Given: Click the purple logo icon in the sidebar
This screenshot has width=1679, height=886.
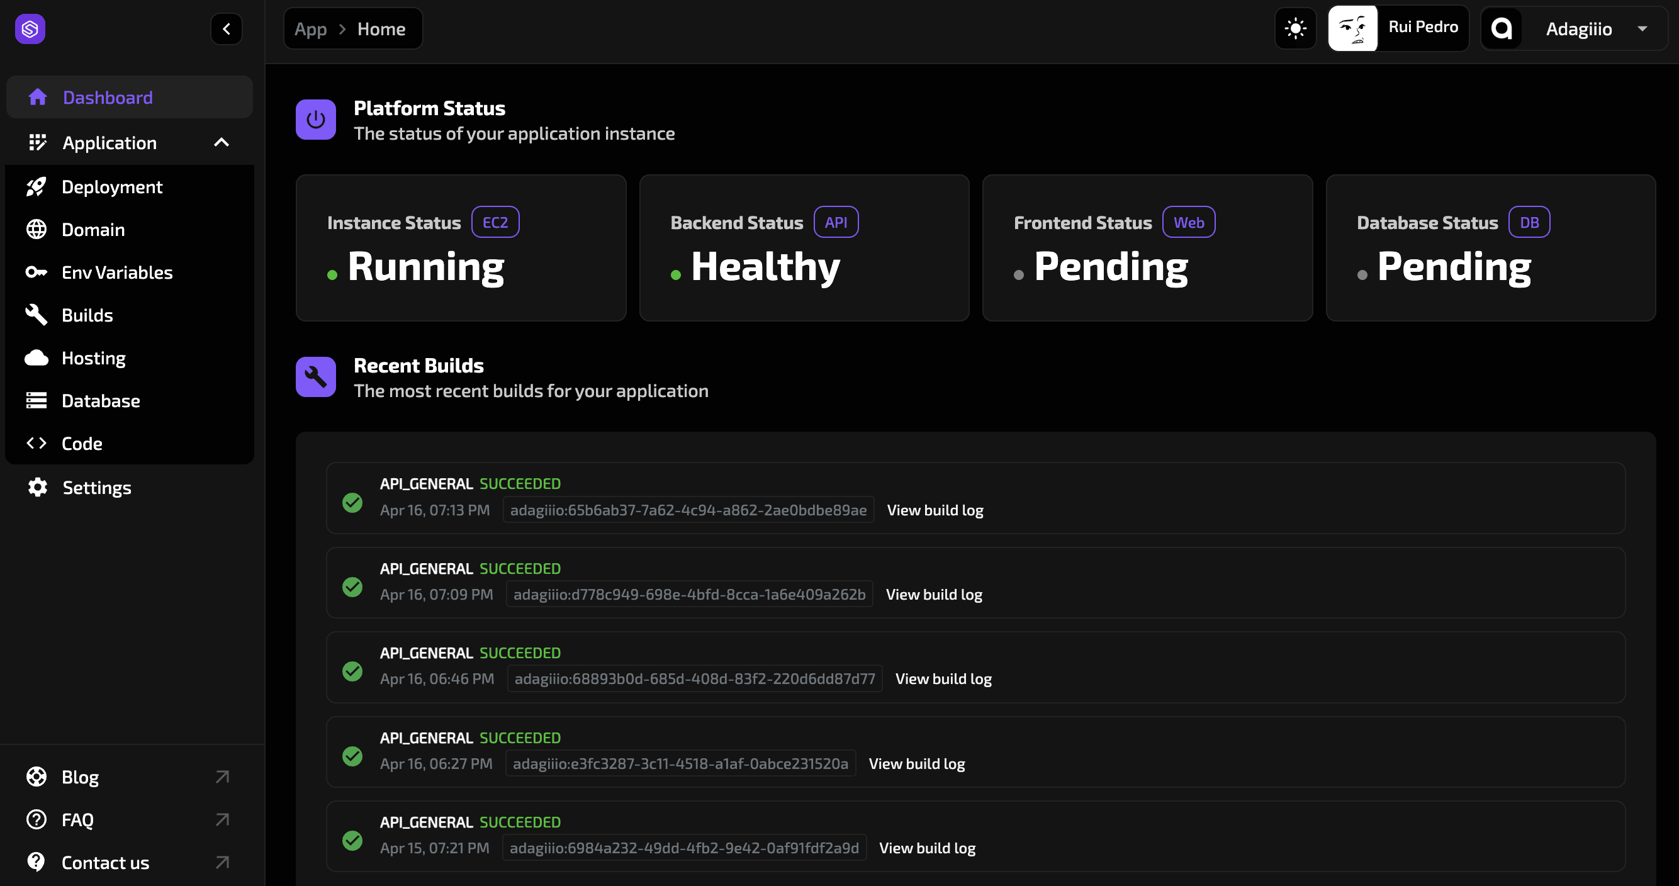Looking at the screenshot, I should pyautogui.click(x=30, y=29).
